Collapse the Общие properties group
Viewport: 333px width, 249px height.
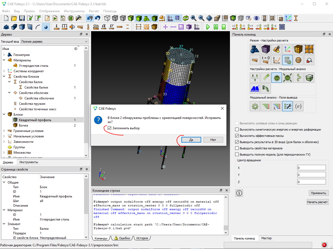(x=4, y=182)
